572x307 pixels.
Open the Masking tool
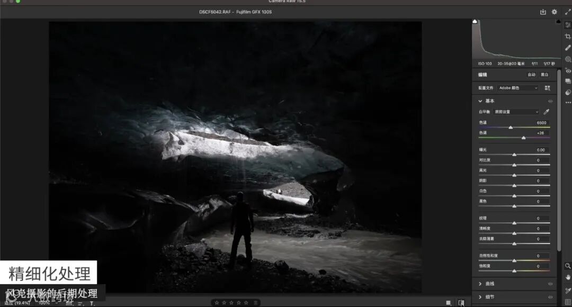click(568, 59)
